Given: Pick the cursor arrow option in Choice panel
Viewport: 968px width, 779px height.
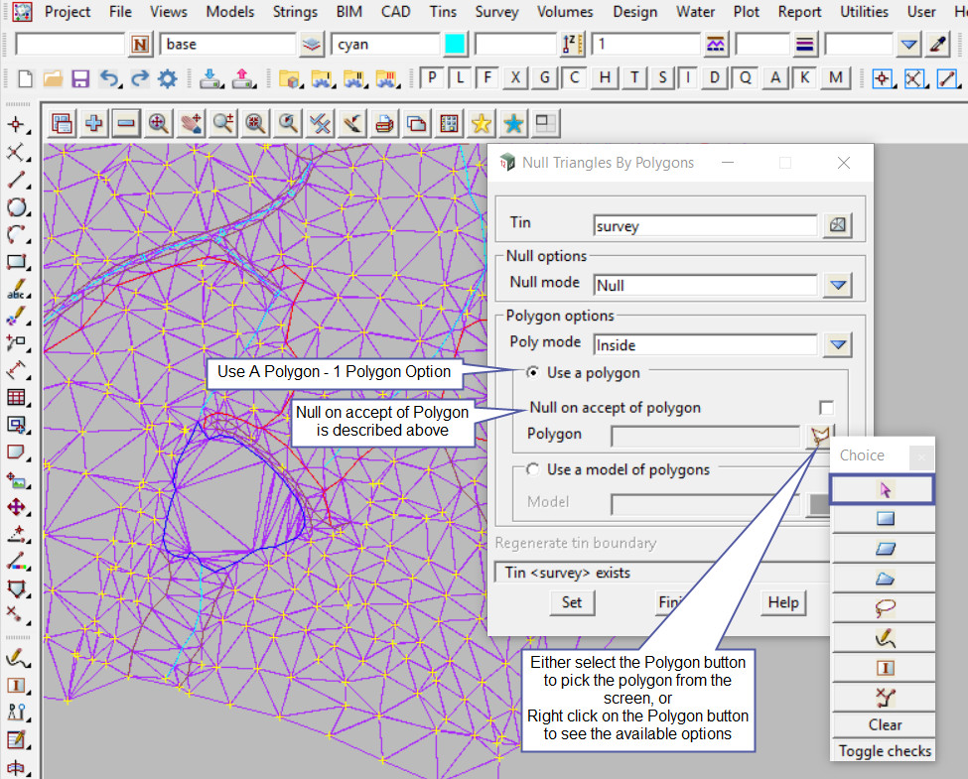Looking at the screenshot, I should click(883, 488).
